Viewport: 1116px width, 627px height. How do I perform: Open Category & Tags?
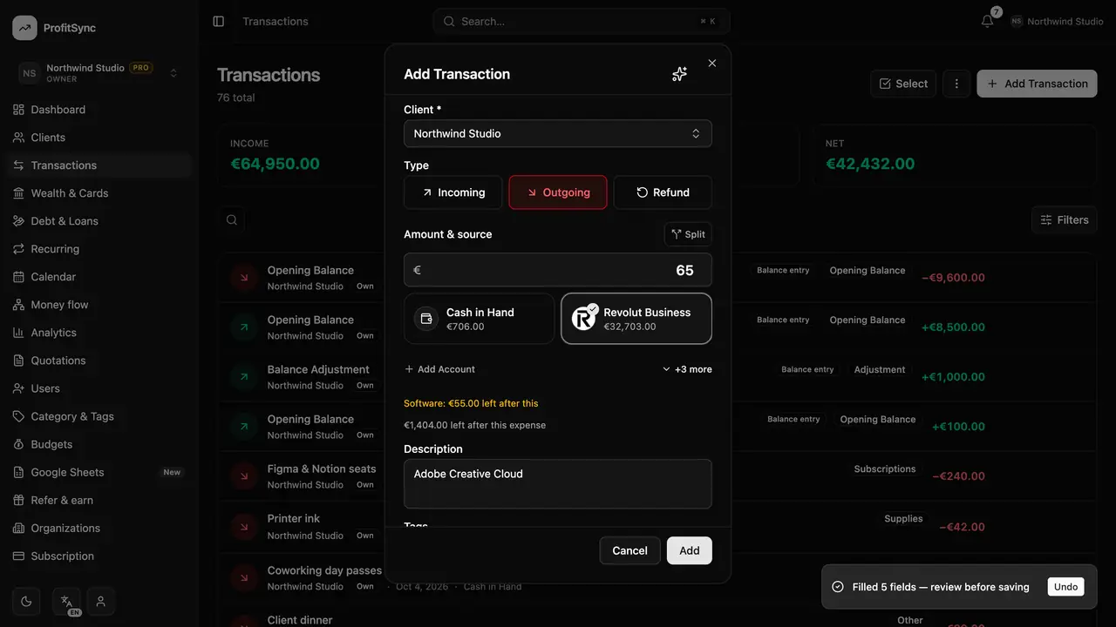(98, 416)
